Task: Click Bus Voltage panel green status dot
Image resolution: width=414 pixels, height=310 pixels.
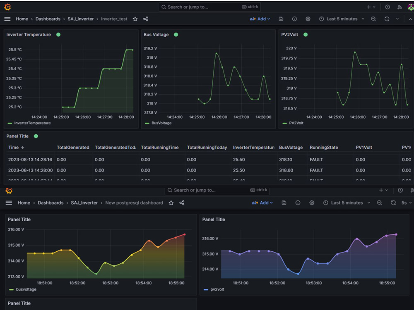Action: (x=176, y=35)
